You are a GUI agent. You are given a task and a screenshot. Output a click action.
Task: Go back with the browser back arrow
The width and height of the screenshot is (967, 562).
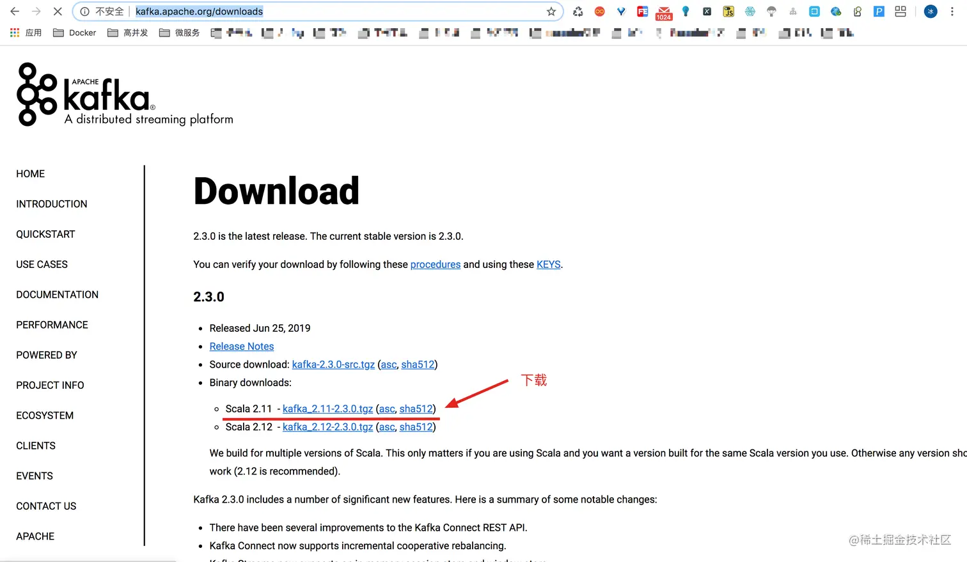(x=15, y=12)
